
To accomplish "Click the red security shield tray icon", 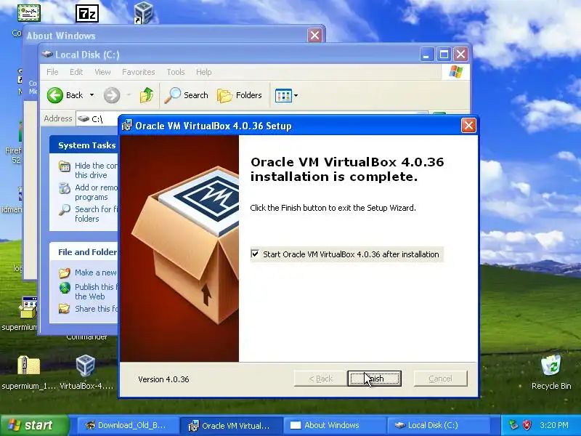I will pyautogui.click(x=527, y=425).
